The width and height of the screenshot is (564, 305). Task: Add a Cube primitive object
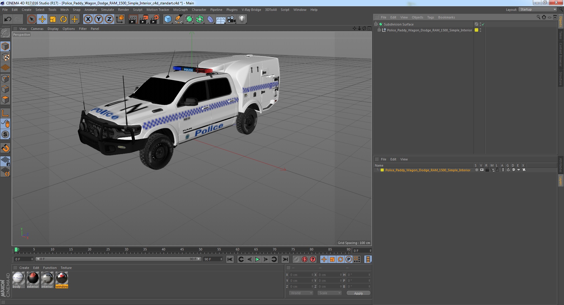tap(168, 19)
